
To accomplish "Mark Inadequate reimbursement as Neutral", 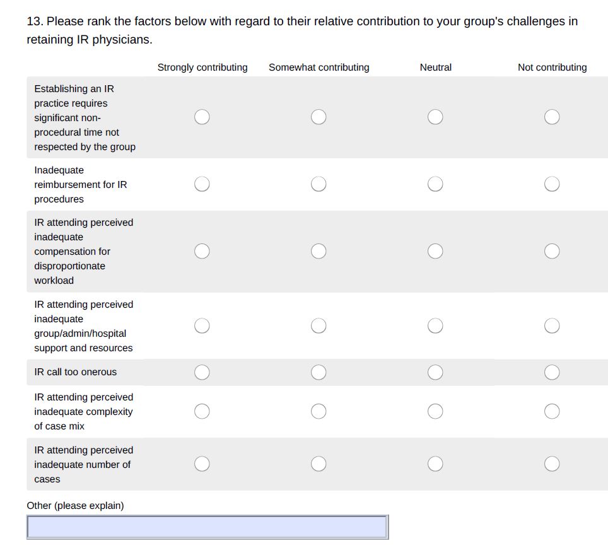I will [x=435, y=184].
